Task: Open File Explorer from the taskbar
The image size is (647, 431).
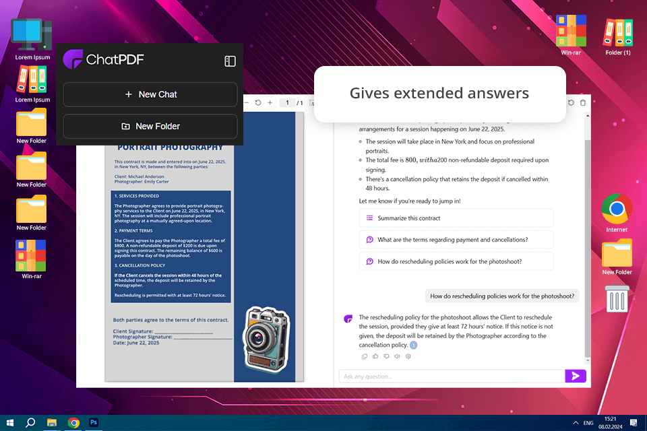Action: pos(52,423)
